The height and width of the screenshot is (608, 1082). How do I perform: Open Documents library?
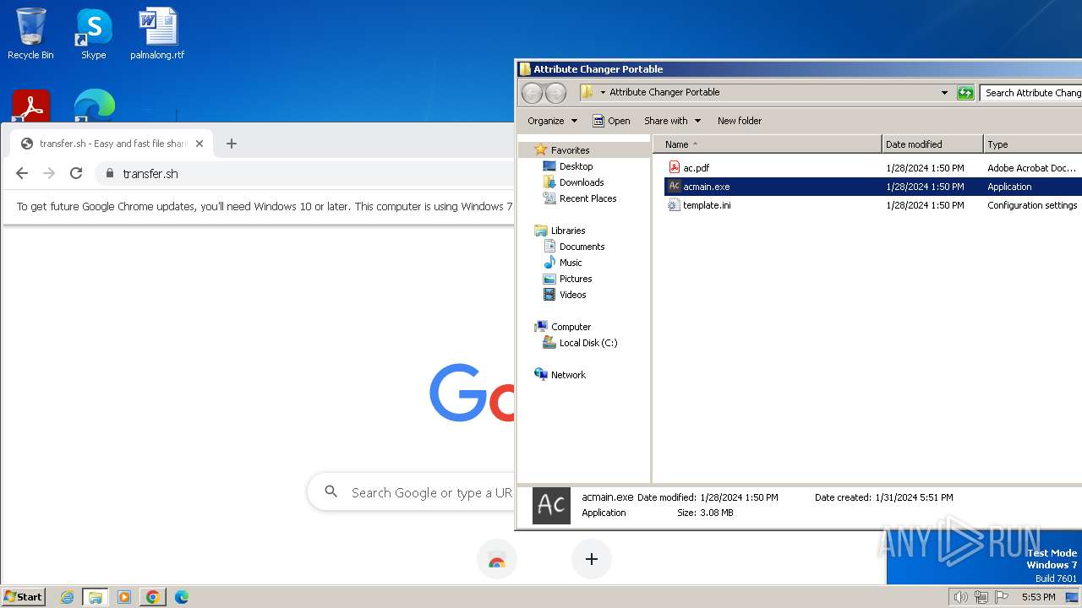tap(582, 247)
